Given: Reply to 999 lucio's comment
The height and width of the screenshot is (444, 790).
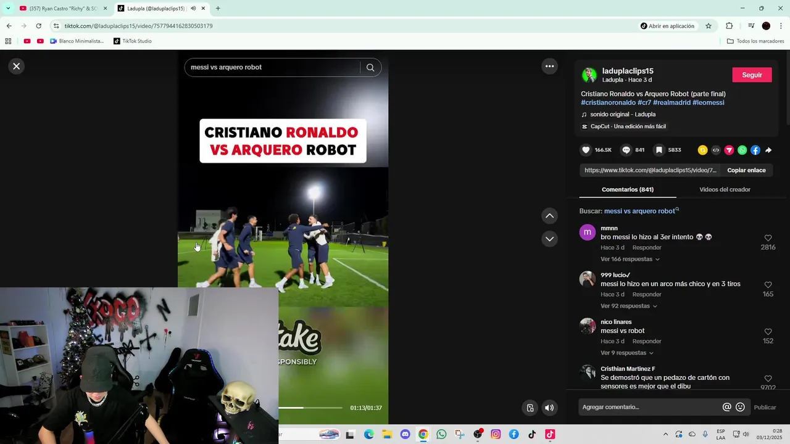Looking at the screenshot, I should tap(647, 294).
